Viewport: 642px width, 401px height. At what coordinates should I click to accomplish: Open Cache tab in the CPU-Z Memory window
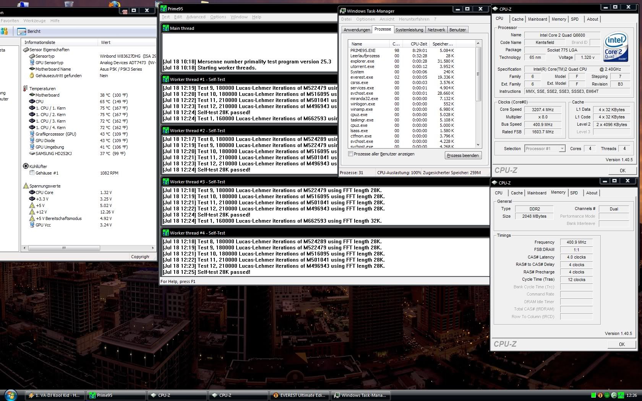(517, 193)
